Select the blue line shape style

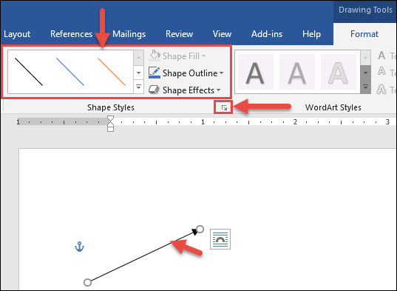[x=70, y=72]
